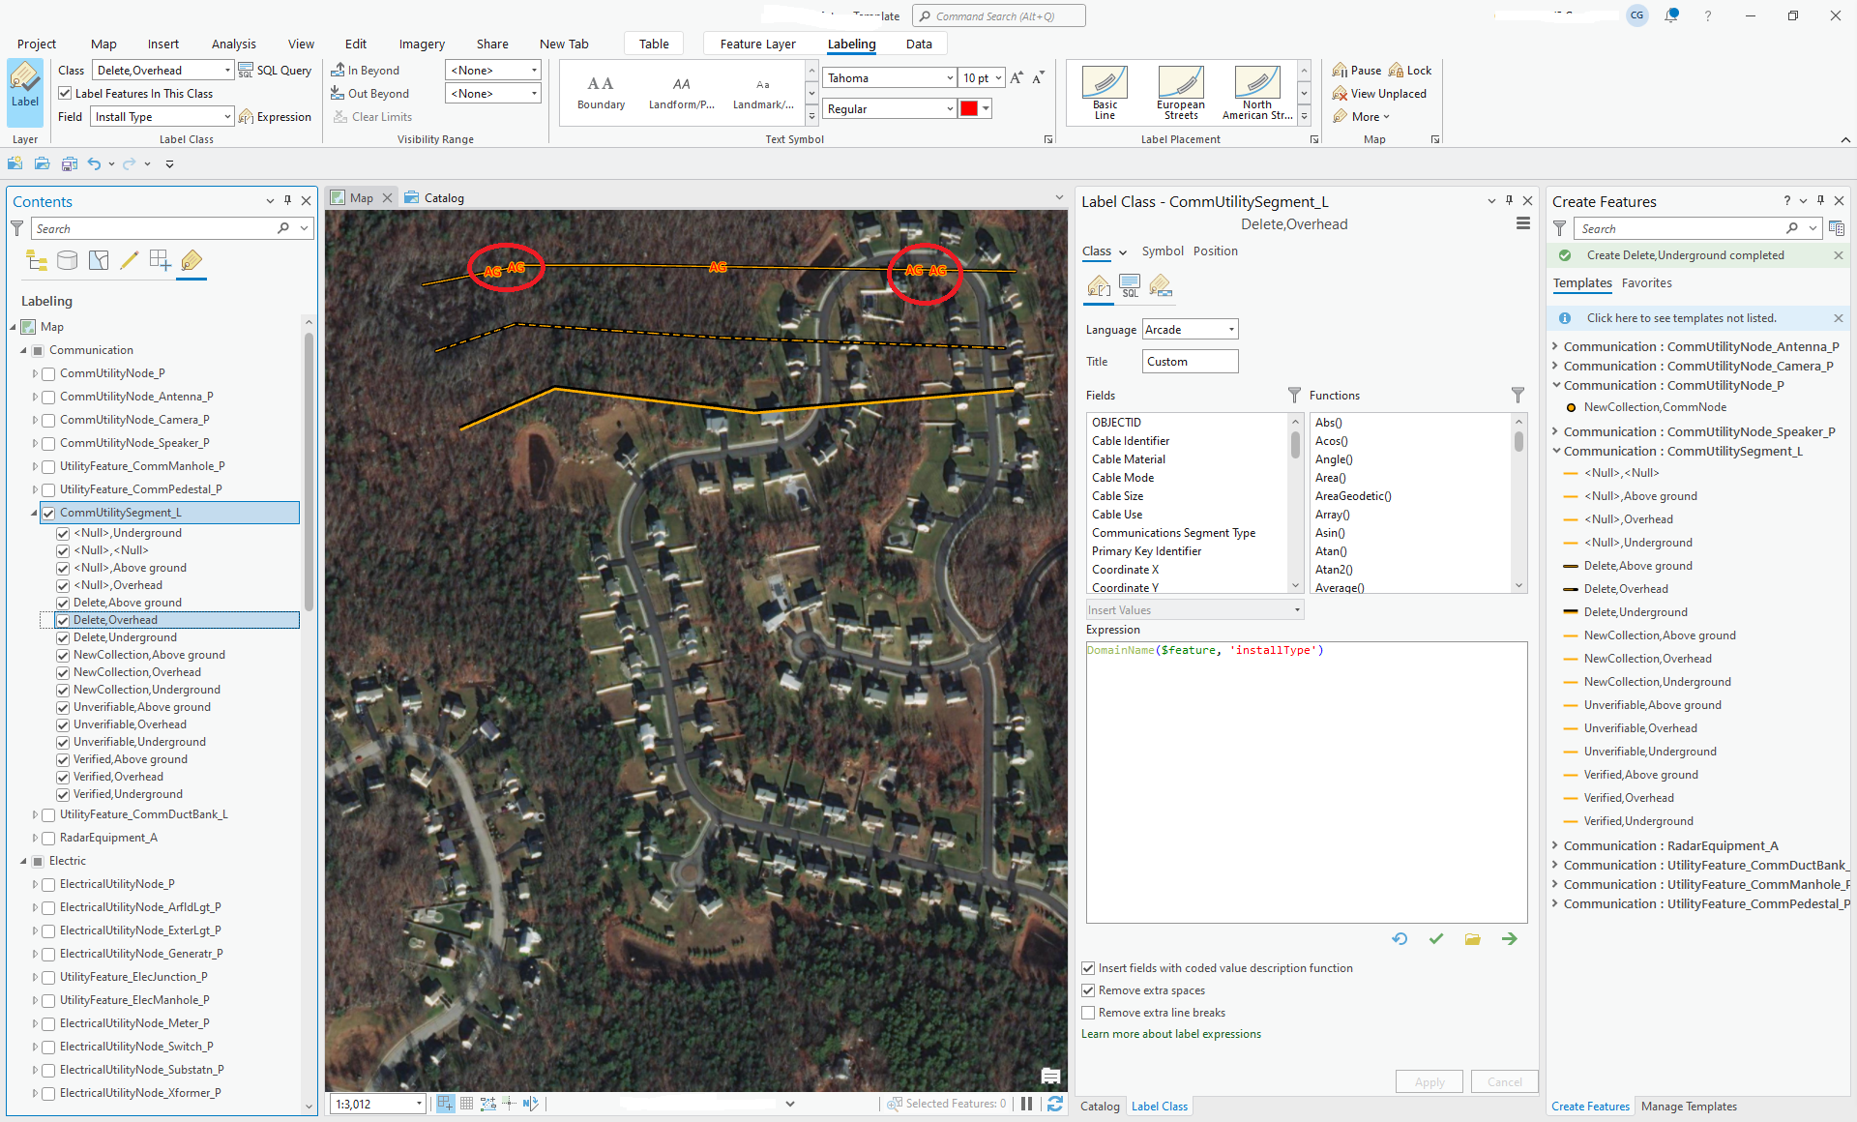Click the Pause labeling icon

click(x=1340, y=71)
